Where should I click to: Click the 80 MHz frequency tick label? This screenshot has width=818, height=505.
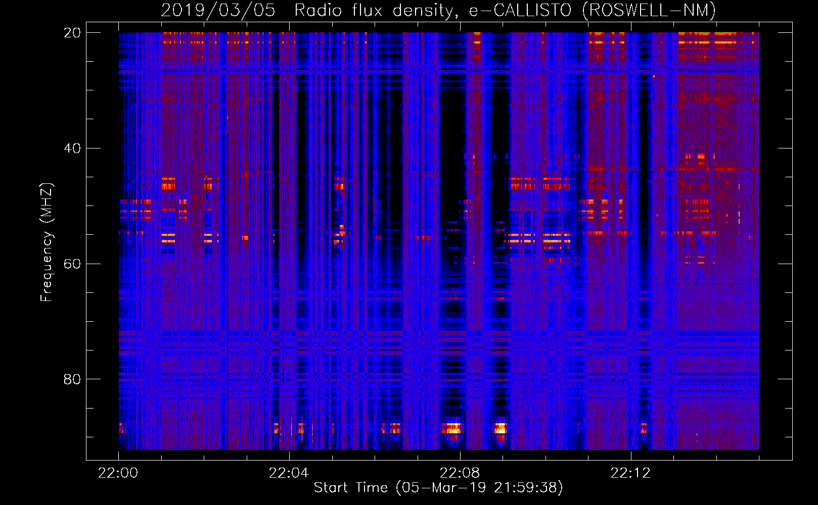72,379
